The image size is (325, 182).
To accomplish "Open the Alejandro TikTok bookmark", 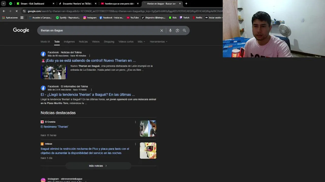I will coord(153,18).
